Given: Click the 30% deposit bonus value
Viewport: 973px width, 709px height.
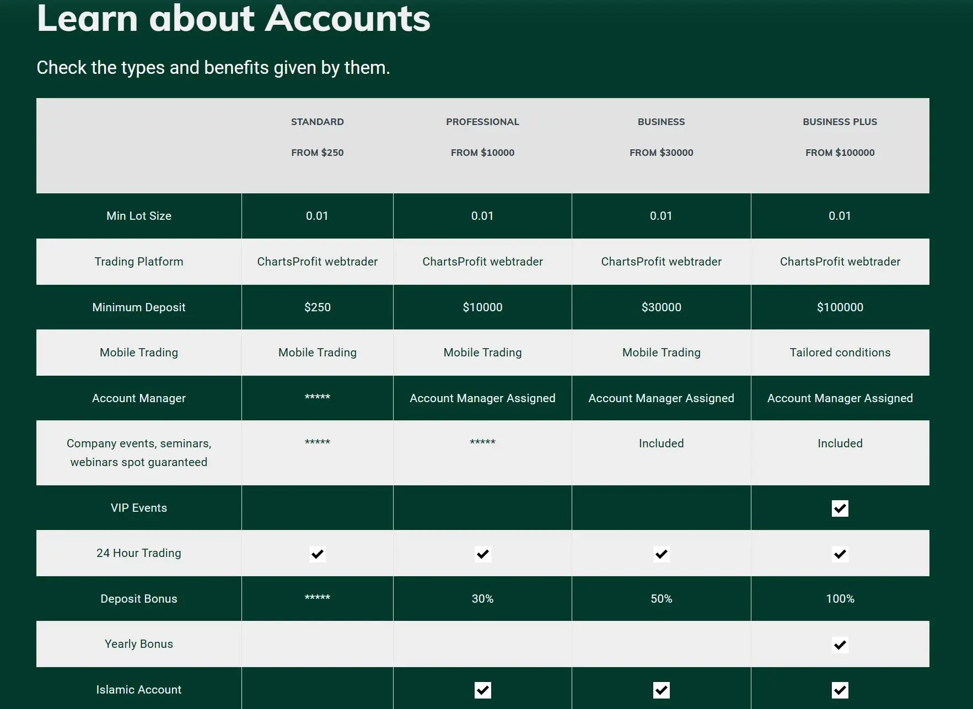Looking at the screenshot, I should coord(482,599).
